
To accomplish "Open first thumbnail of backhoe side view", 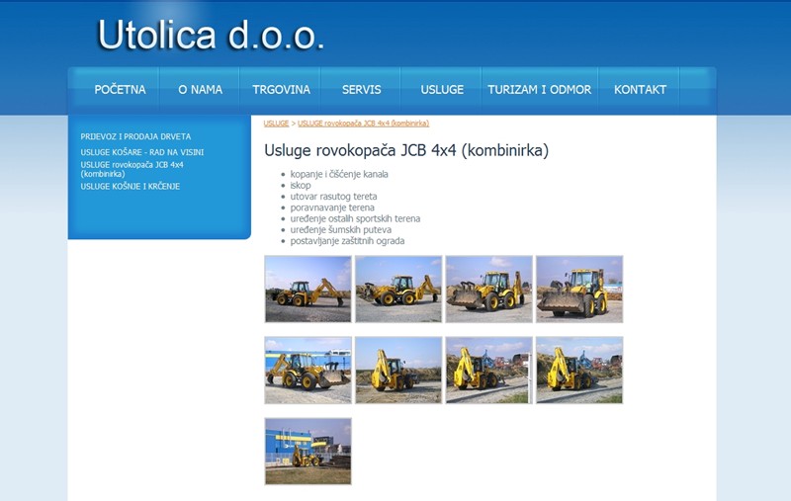I will point(308,289).
